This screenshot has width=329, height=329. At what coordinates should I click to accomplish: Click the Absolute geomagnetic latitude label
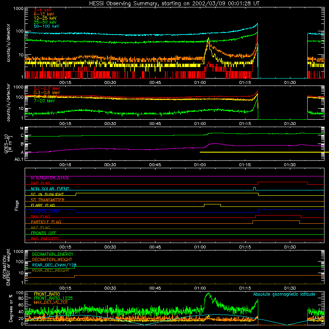(x=284, y=294)
